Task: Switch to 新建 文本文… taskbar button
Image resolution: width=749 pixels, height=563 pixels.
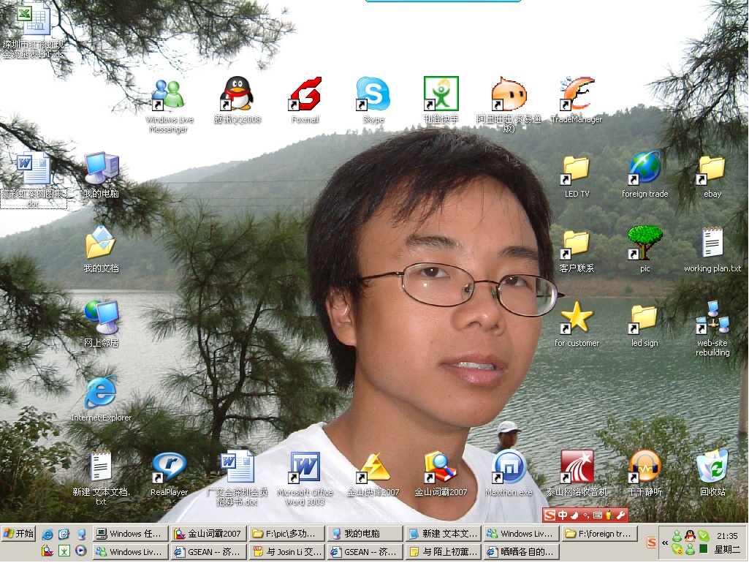Action: pos(444,533)
